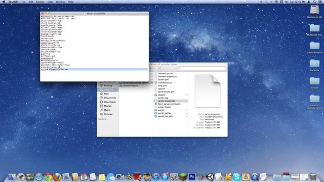
Task: Open Reminders checklist icon in dock
Action: pos(93,177)
